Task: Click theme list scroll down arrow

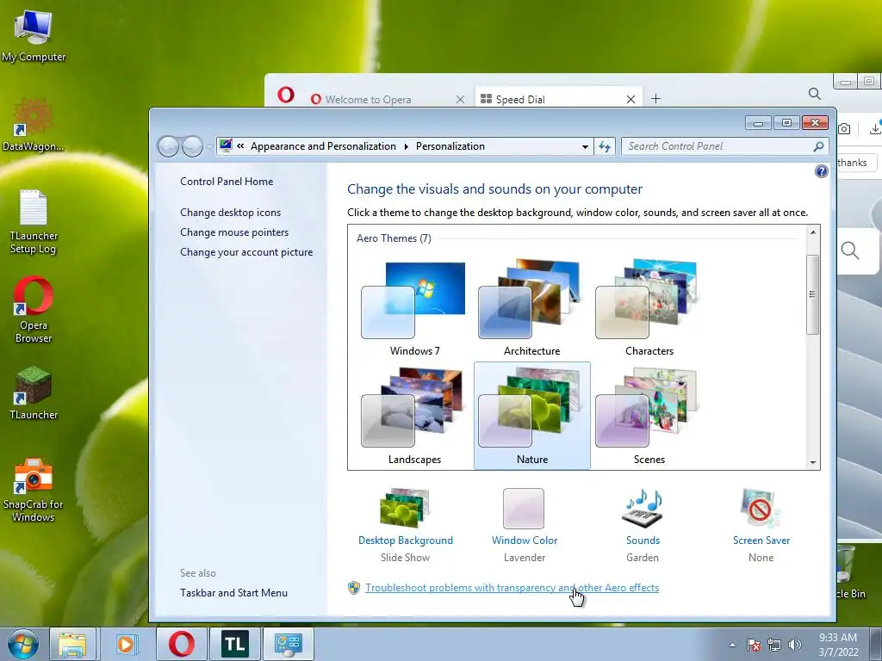Action: pos(813,462)
